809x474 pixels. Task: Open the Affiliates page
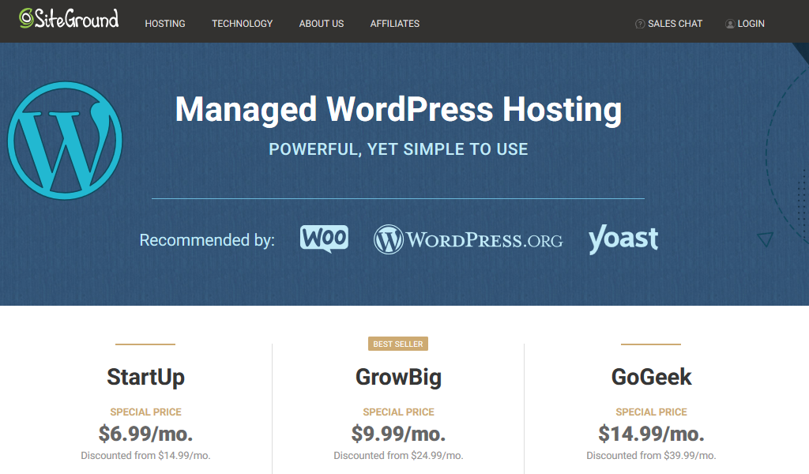395,24
